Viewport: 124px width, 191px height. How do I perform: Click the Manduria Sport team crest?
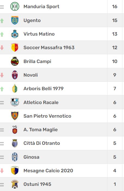point(15,7)
